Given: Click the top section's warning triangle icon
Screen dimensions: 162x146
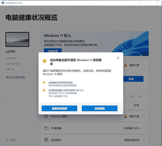Looking at the screenshot, I should coord(126,65).
